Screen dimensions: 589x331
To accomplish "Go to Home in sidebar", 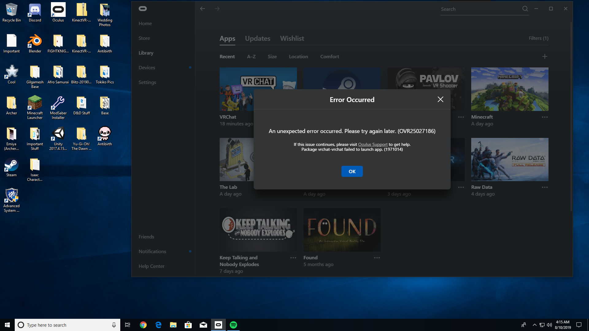I will [x=145, y=24].
